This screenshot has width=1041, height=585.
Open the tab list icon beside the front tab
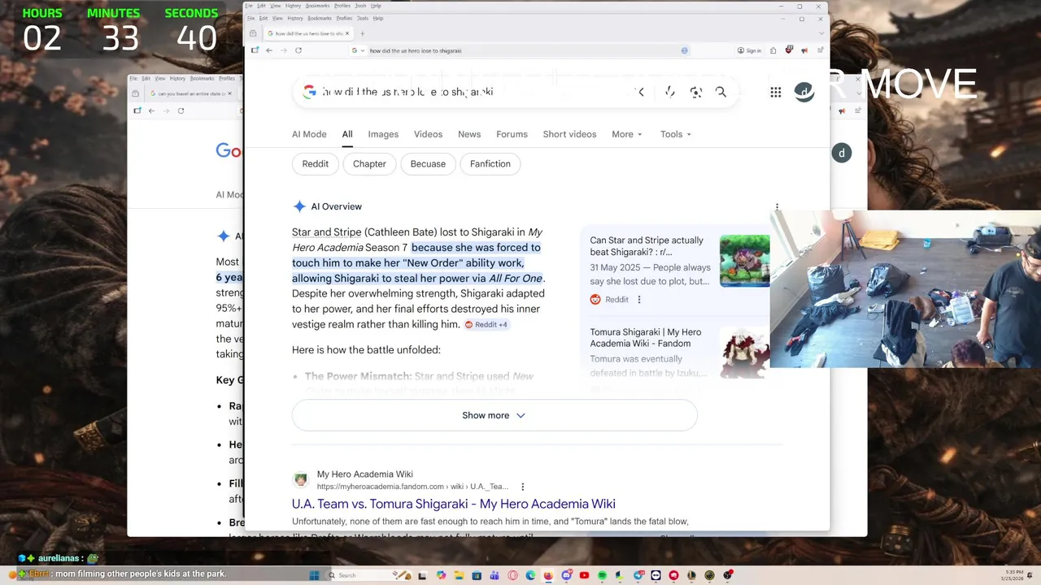coord(253,33)
